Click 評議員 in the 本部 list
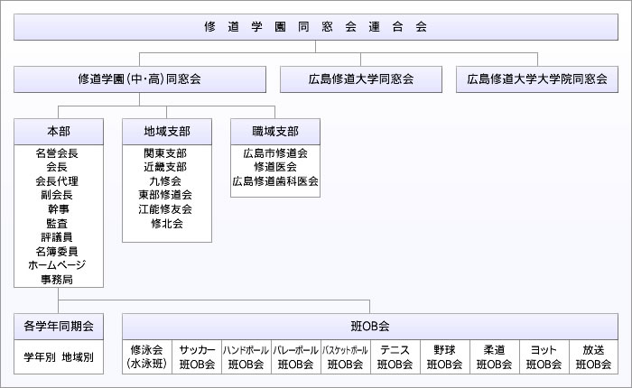This screenshot has width=632, height=388. [x=57, y=237]
